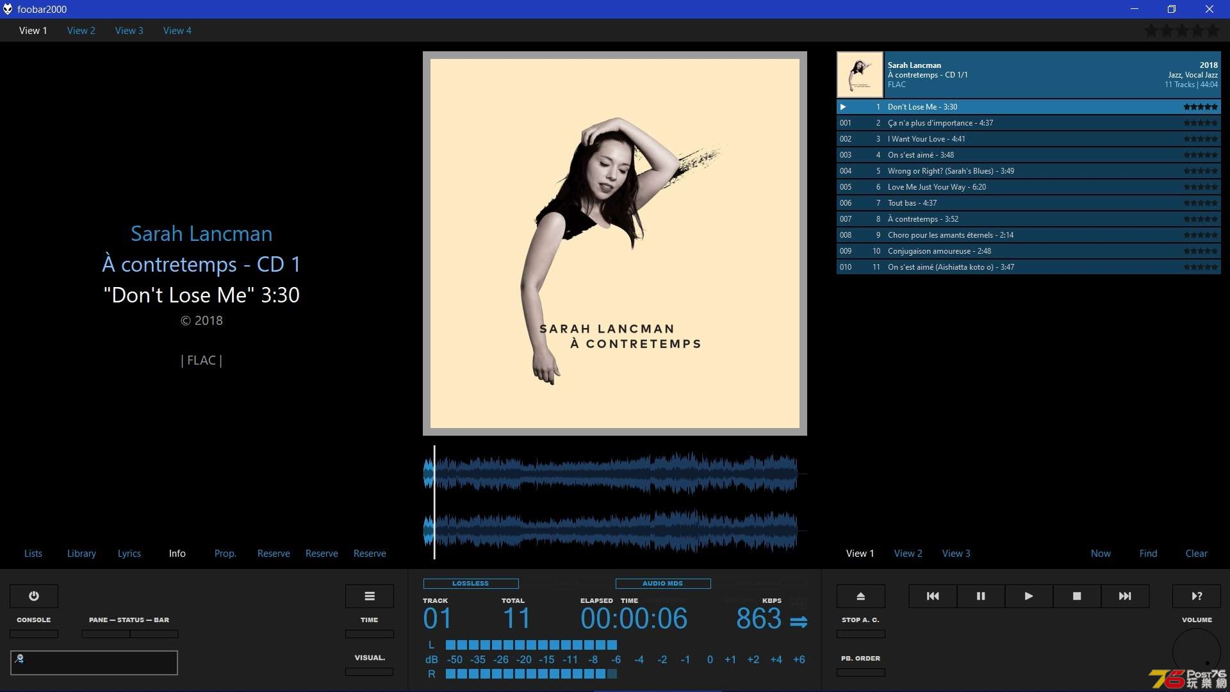Click the left channel VU meter bar
This screenshot has width=1230, height=692.
click(x=531, y=645)
